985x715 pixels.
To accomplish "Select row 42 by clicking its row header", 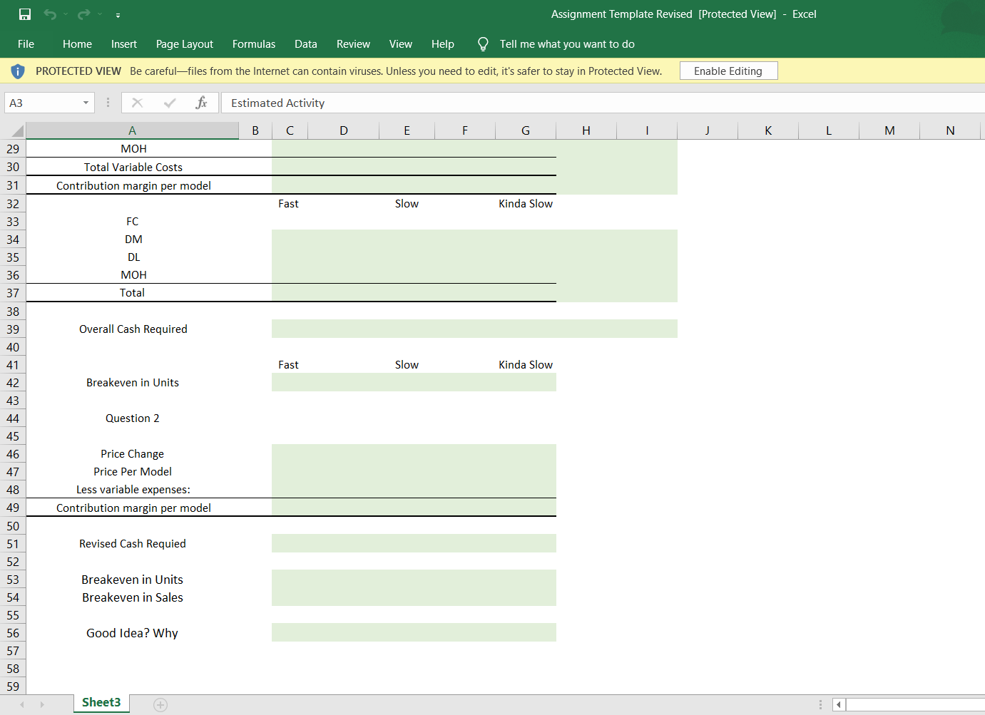I will [13, 382].
